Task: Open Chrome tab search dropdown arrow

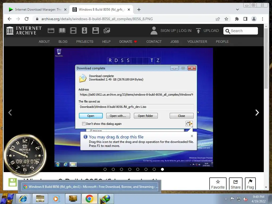Action: [x=237, y=10]
